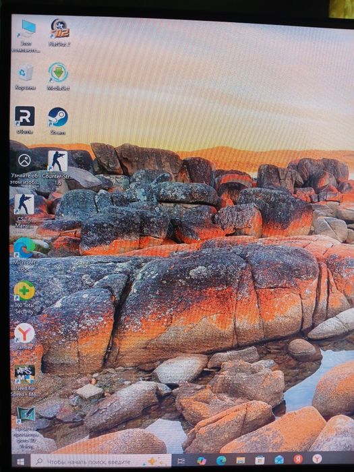Open the This PC desktop icon

pyautogui.click(x=26, y=36)
